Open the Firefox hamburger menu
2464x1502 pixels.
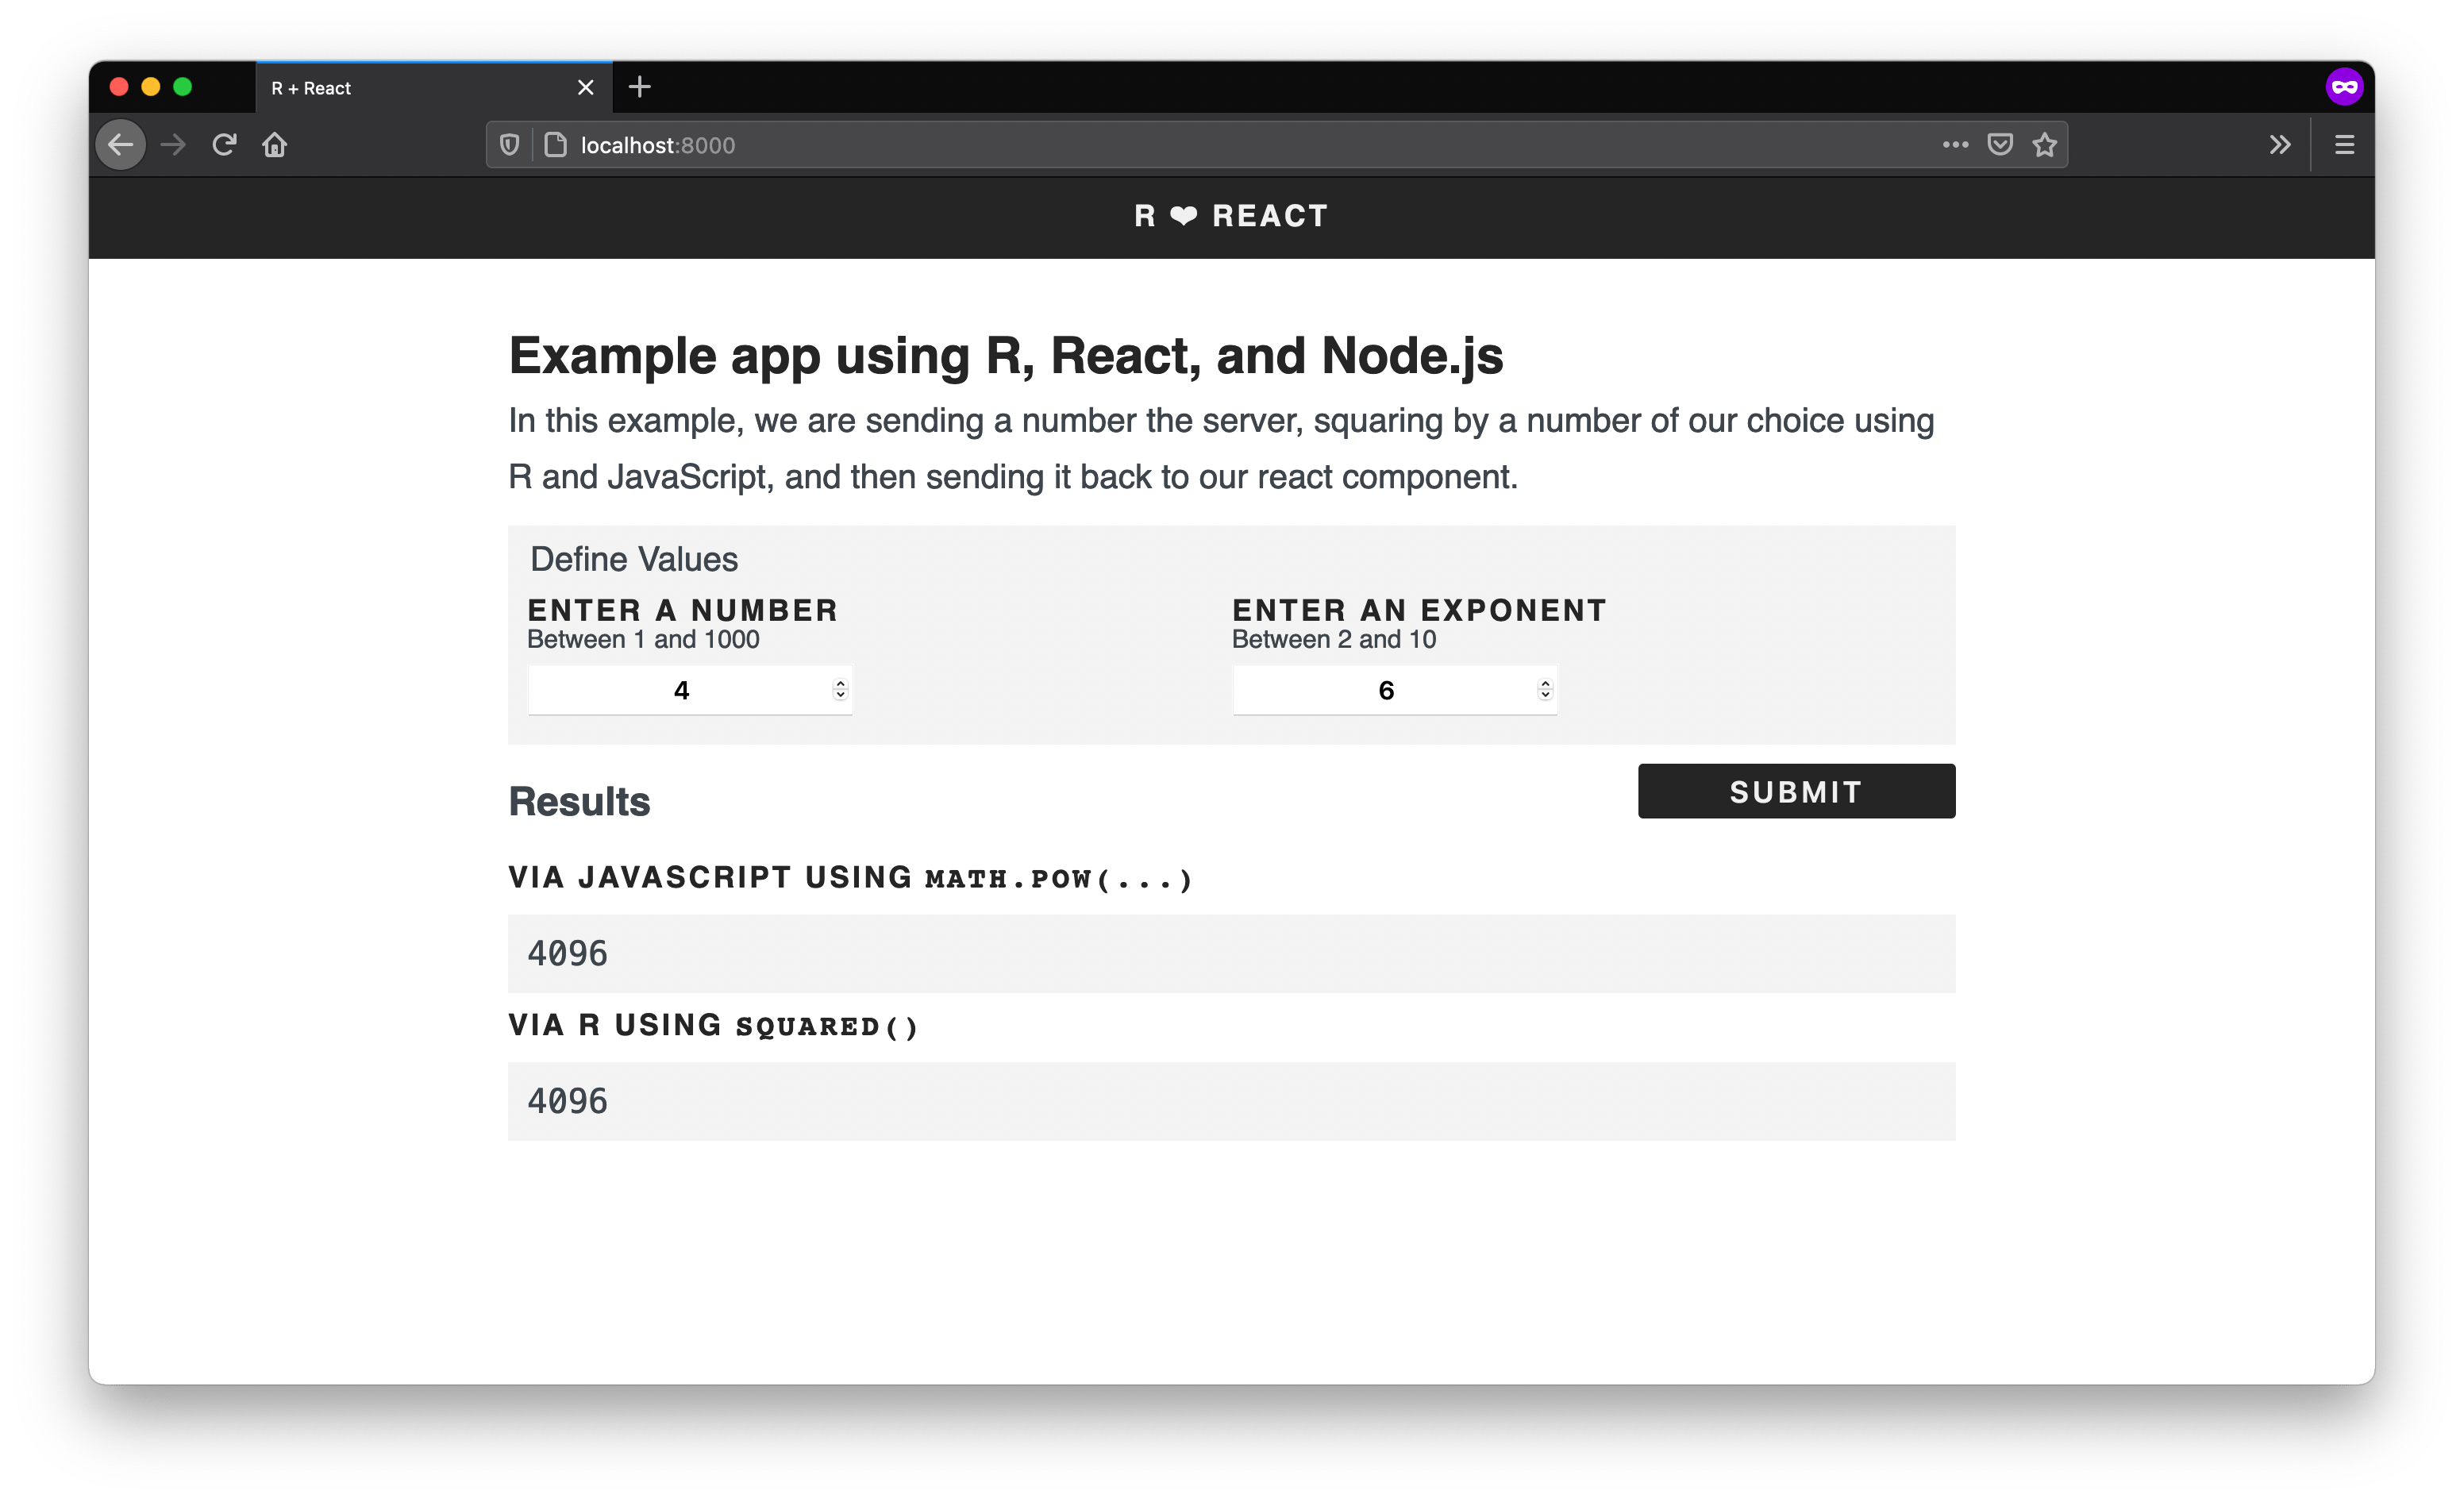click(x=2344, y=145)
